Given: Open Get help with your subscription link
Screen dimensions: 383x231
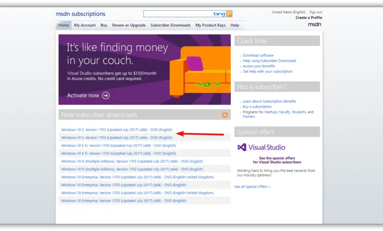Looking at the screenshot, I should pos(268,72).
